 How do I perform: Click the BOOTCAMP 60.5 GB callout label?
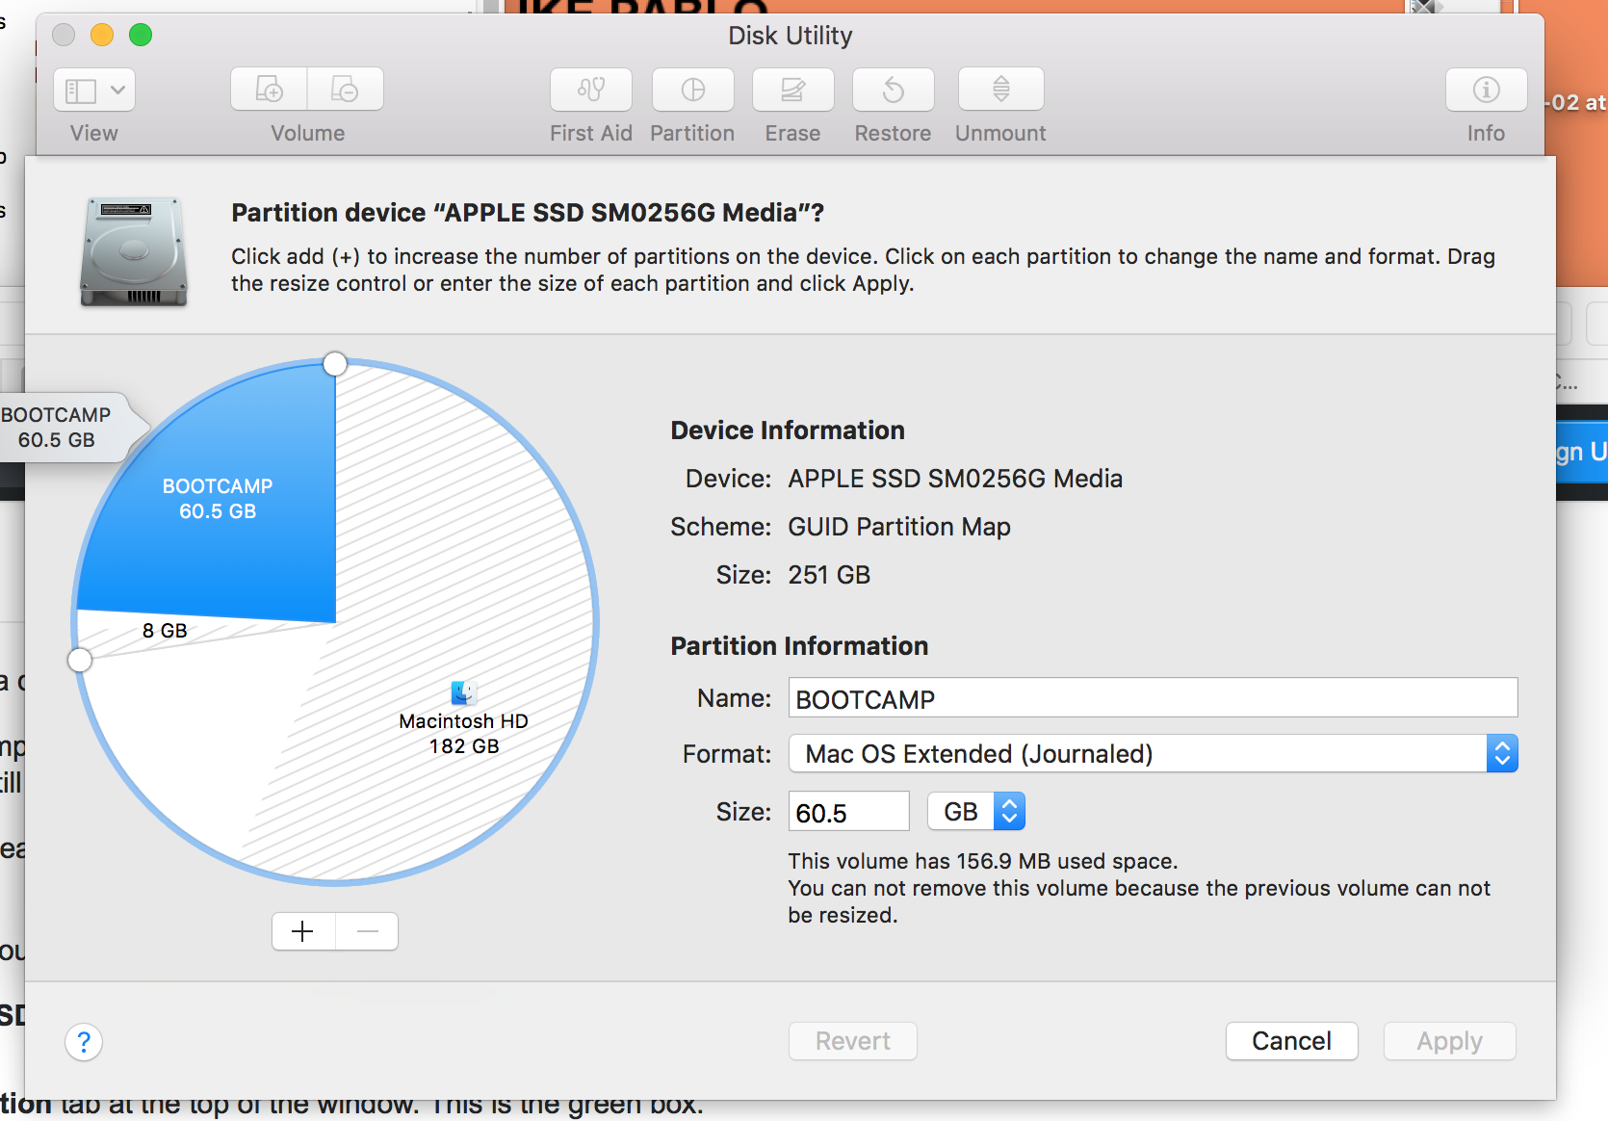point(67,428)
